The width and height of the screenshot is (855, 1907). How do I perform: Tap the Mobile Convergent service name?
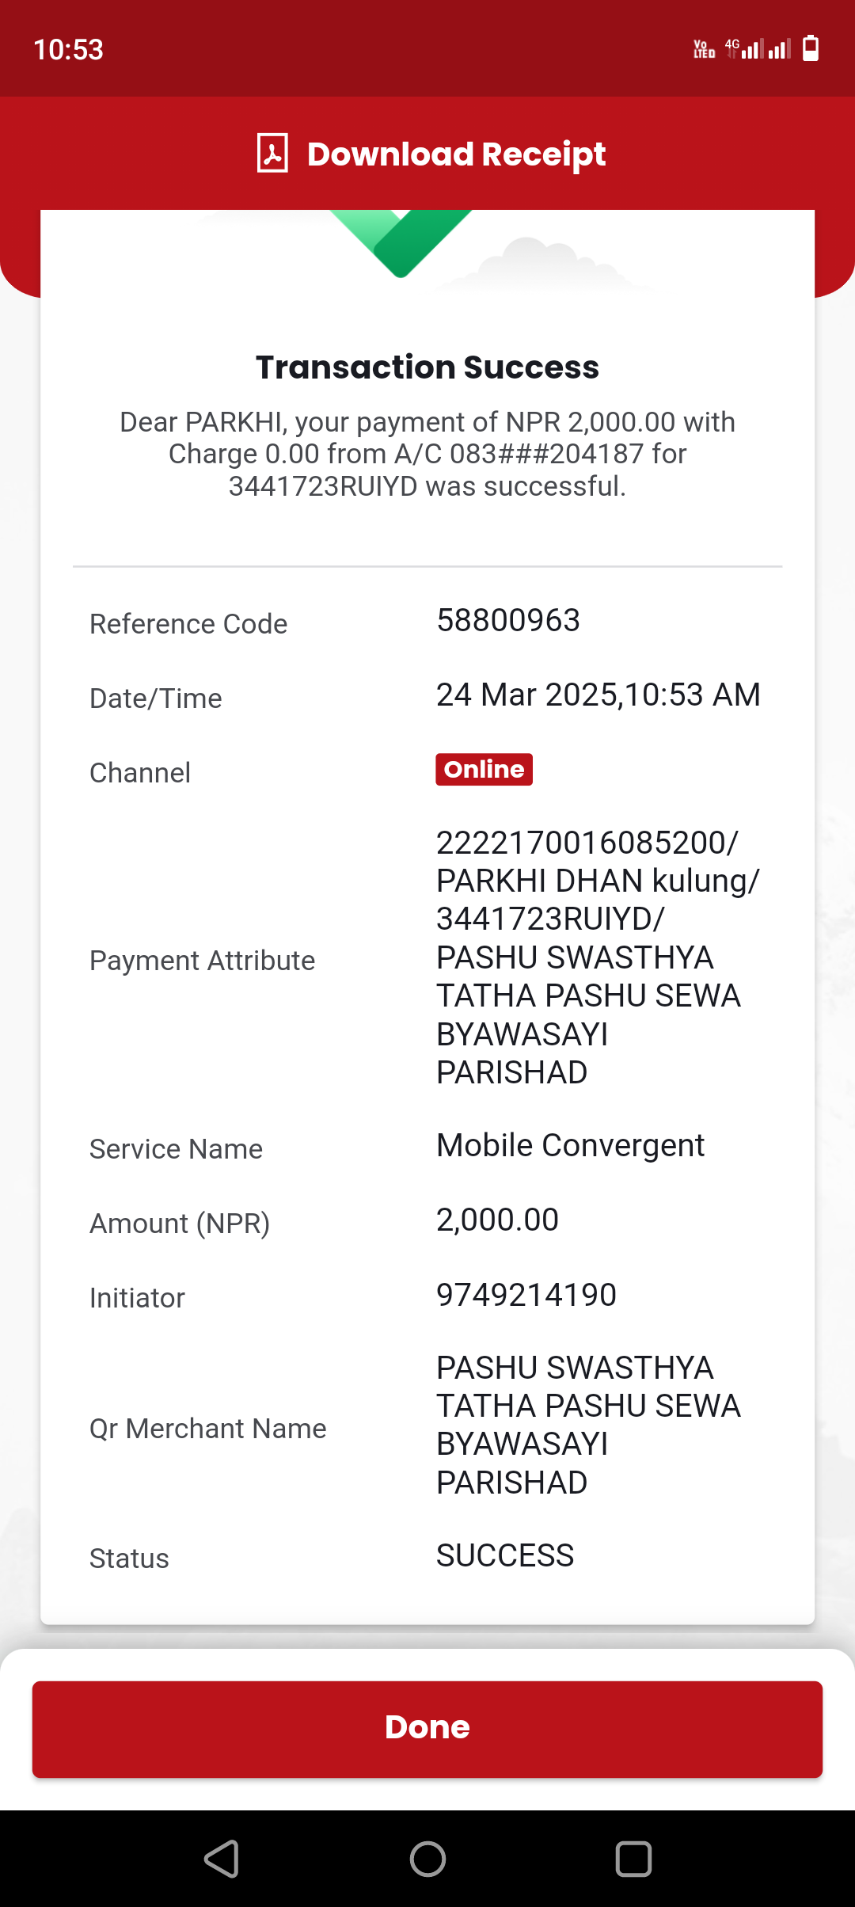(x=570, y=1145)
